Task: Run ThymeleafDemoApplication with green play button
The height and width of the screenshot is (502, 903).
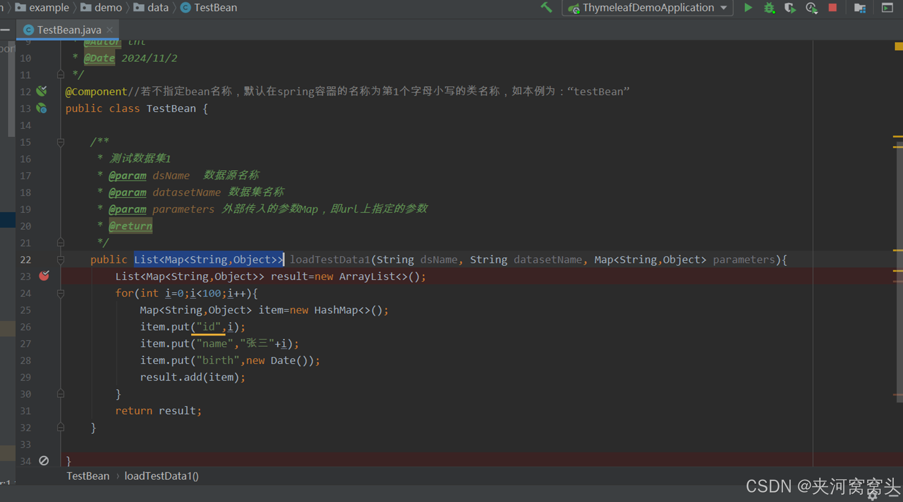Action: pos(748,8)
